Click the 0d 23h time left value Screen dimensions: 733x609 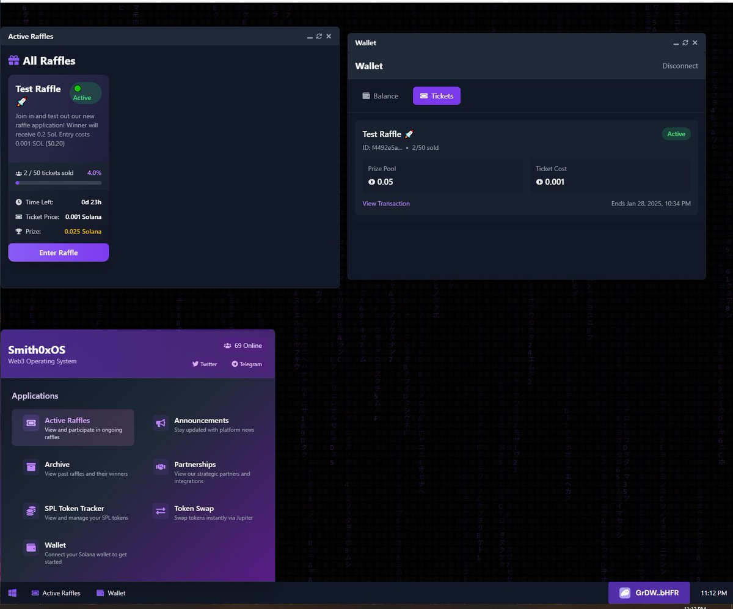tap(92, 202)
